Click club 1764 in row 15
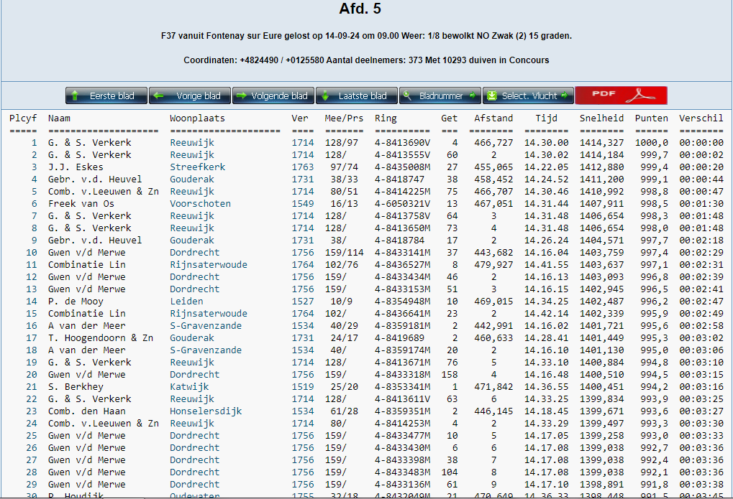 tap(302, 314)
